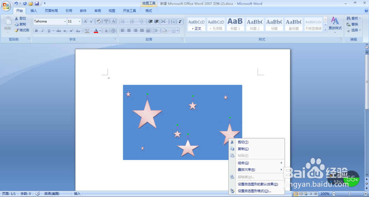This screenshot has height=197, width=369.
Task: Open the Format (格式) drawing tools tab
Action: pyautogui.click(x=149, y=11)
